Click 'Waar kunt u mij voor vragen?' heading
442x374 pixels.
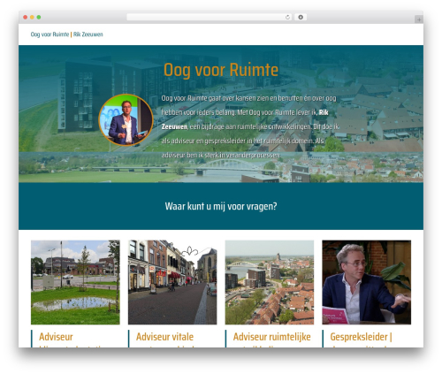(x=221, y=206)
